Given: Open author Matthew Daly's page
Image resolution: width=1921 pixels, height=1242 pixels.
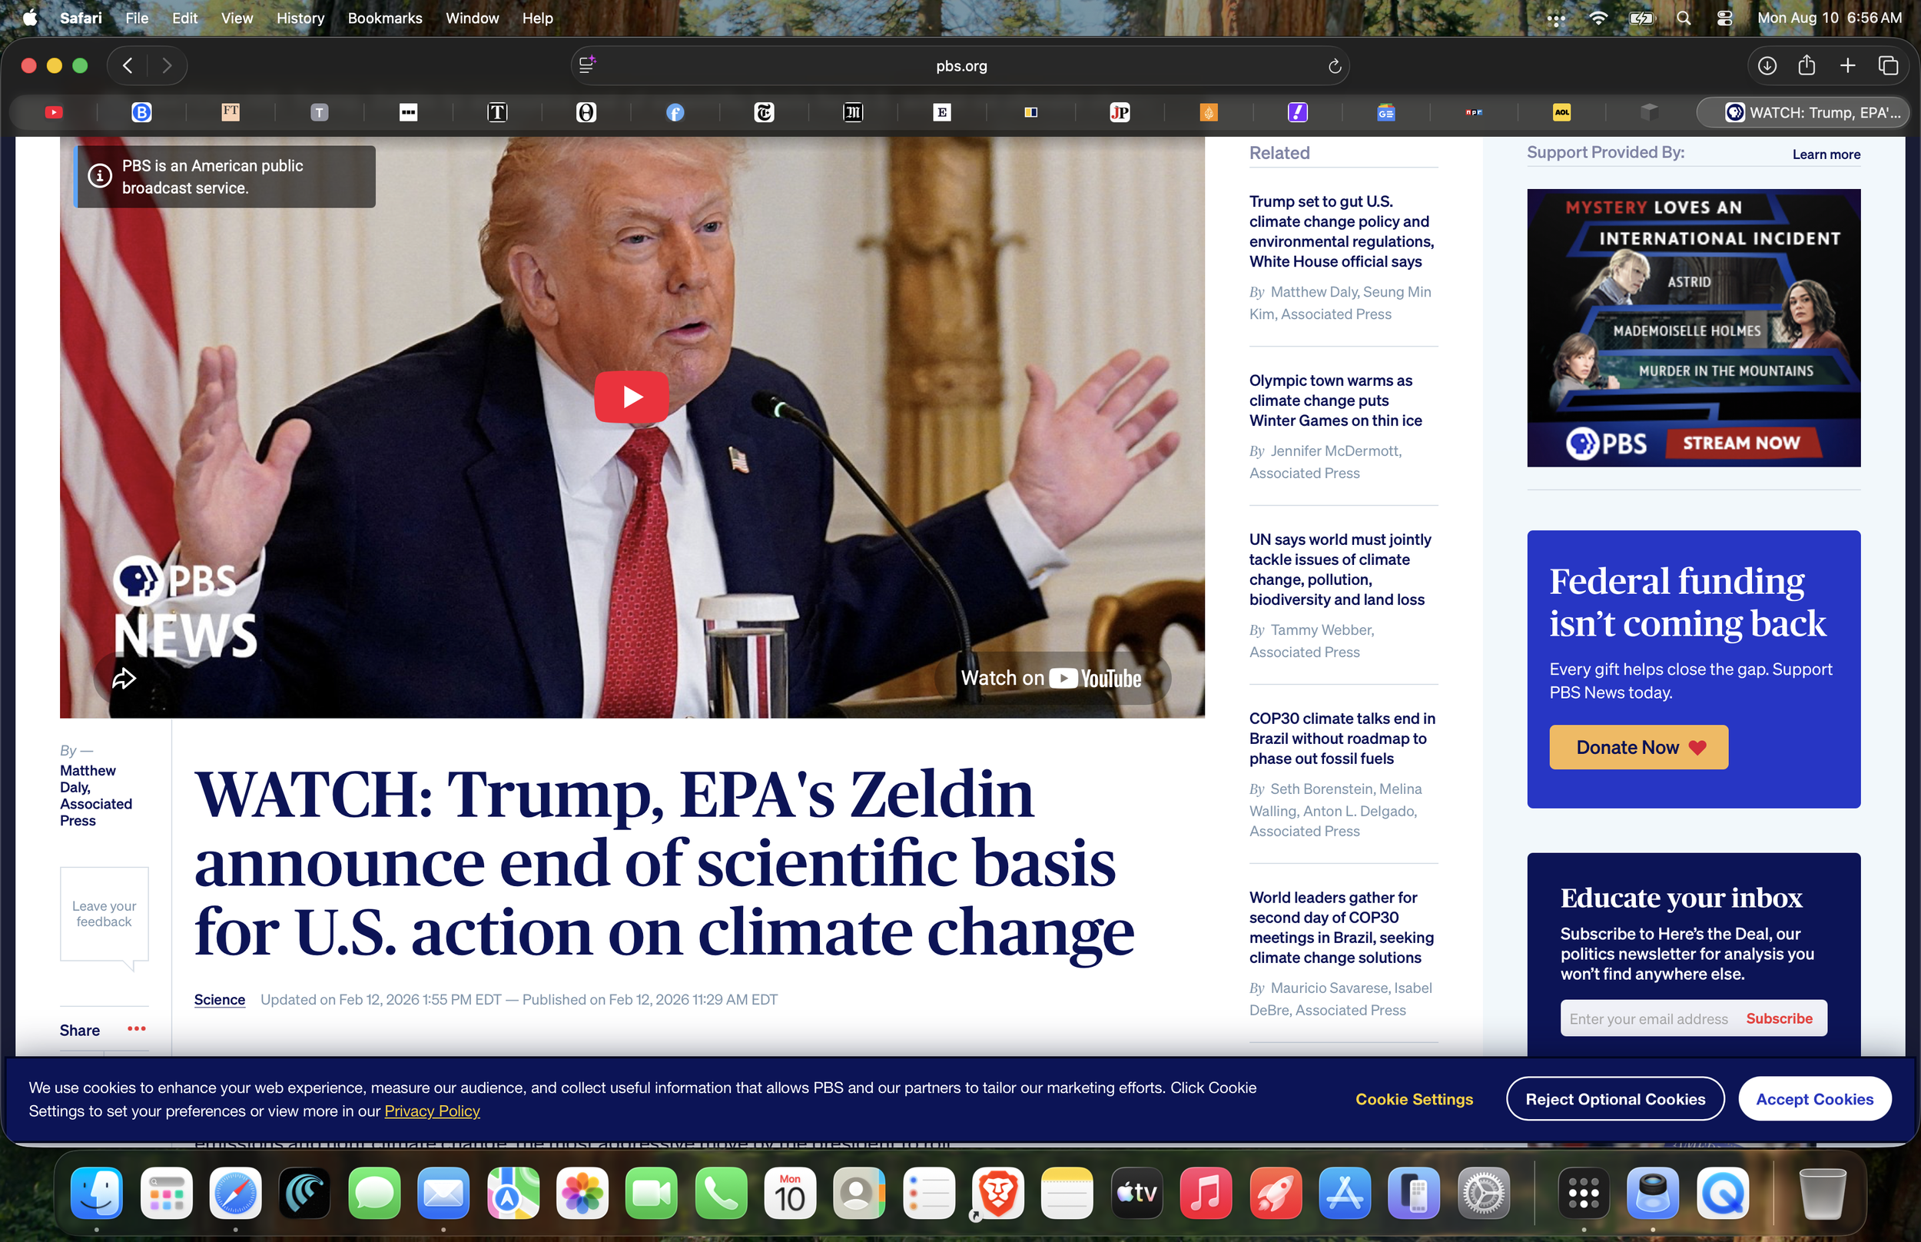Looking at the screenshot, I should pyautogui.click(x=96, y=795).
